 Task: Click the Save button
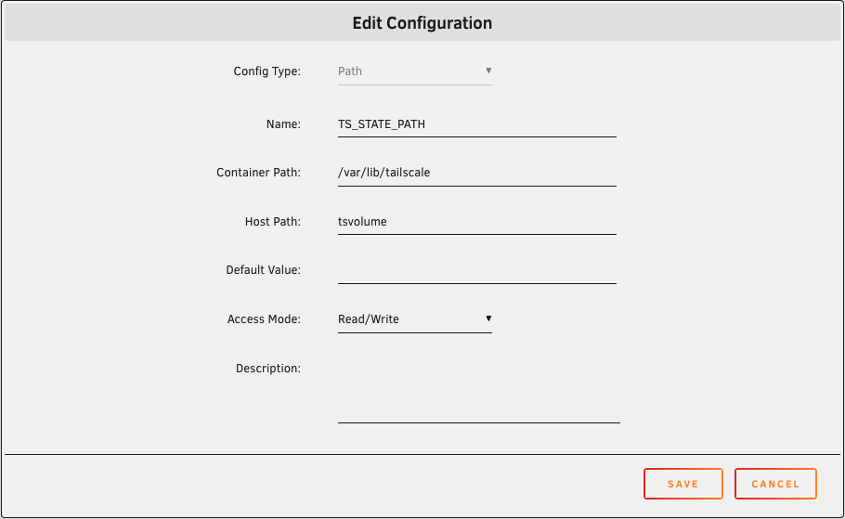(x=682, y=484)
